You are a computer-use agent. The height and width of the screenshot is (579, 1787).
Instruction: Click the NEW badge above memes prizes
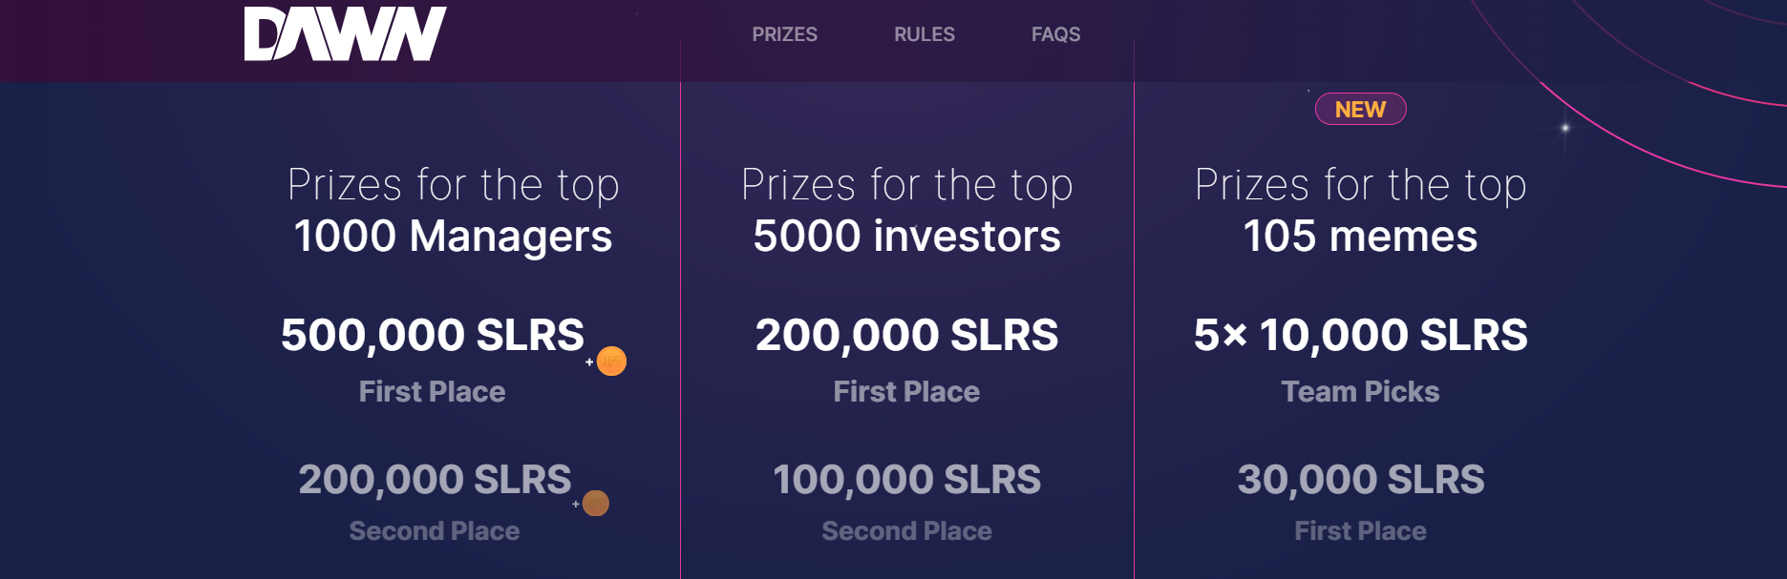click(x=1360, y=110)
